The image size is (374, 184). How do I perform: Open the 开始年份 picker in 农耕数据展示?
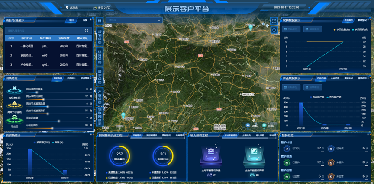tap(291, 29)
